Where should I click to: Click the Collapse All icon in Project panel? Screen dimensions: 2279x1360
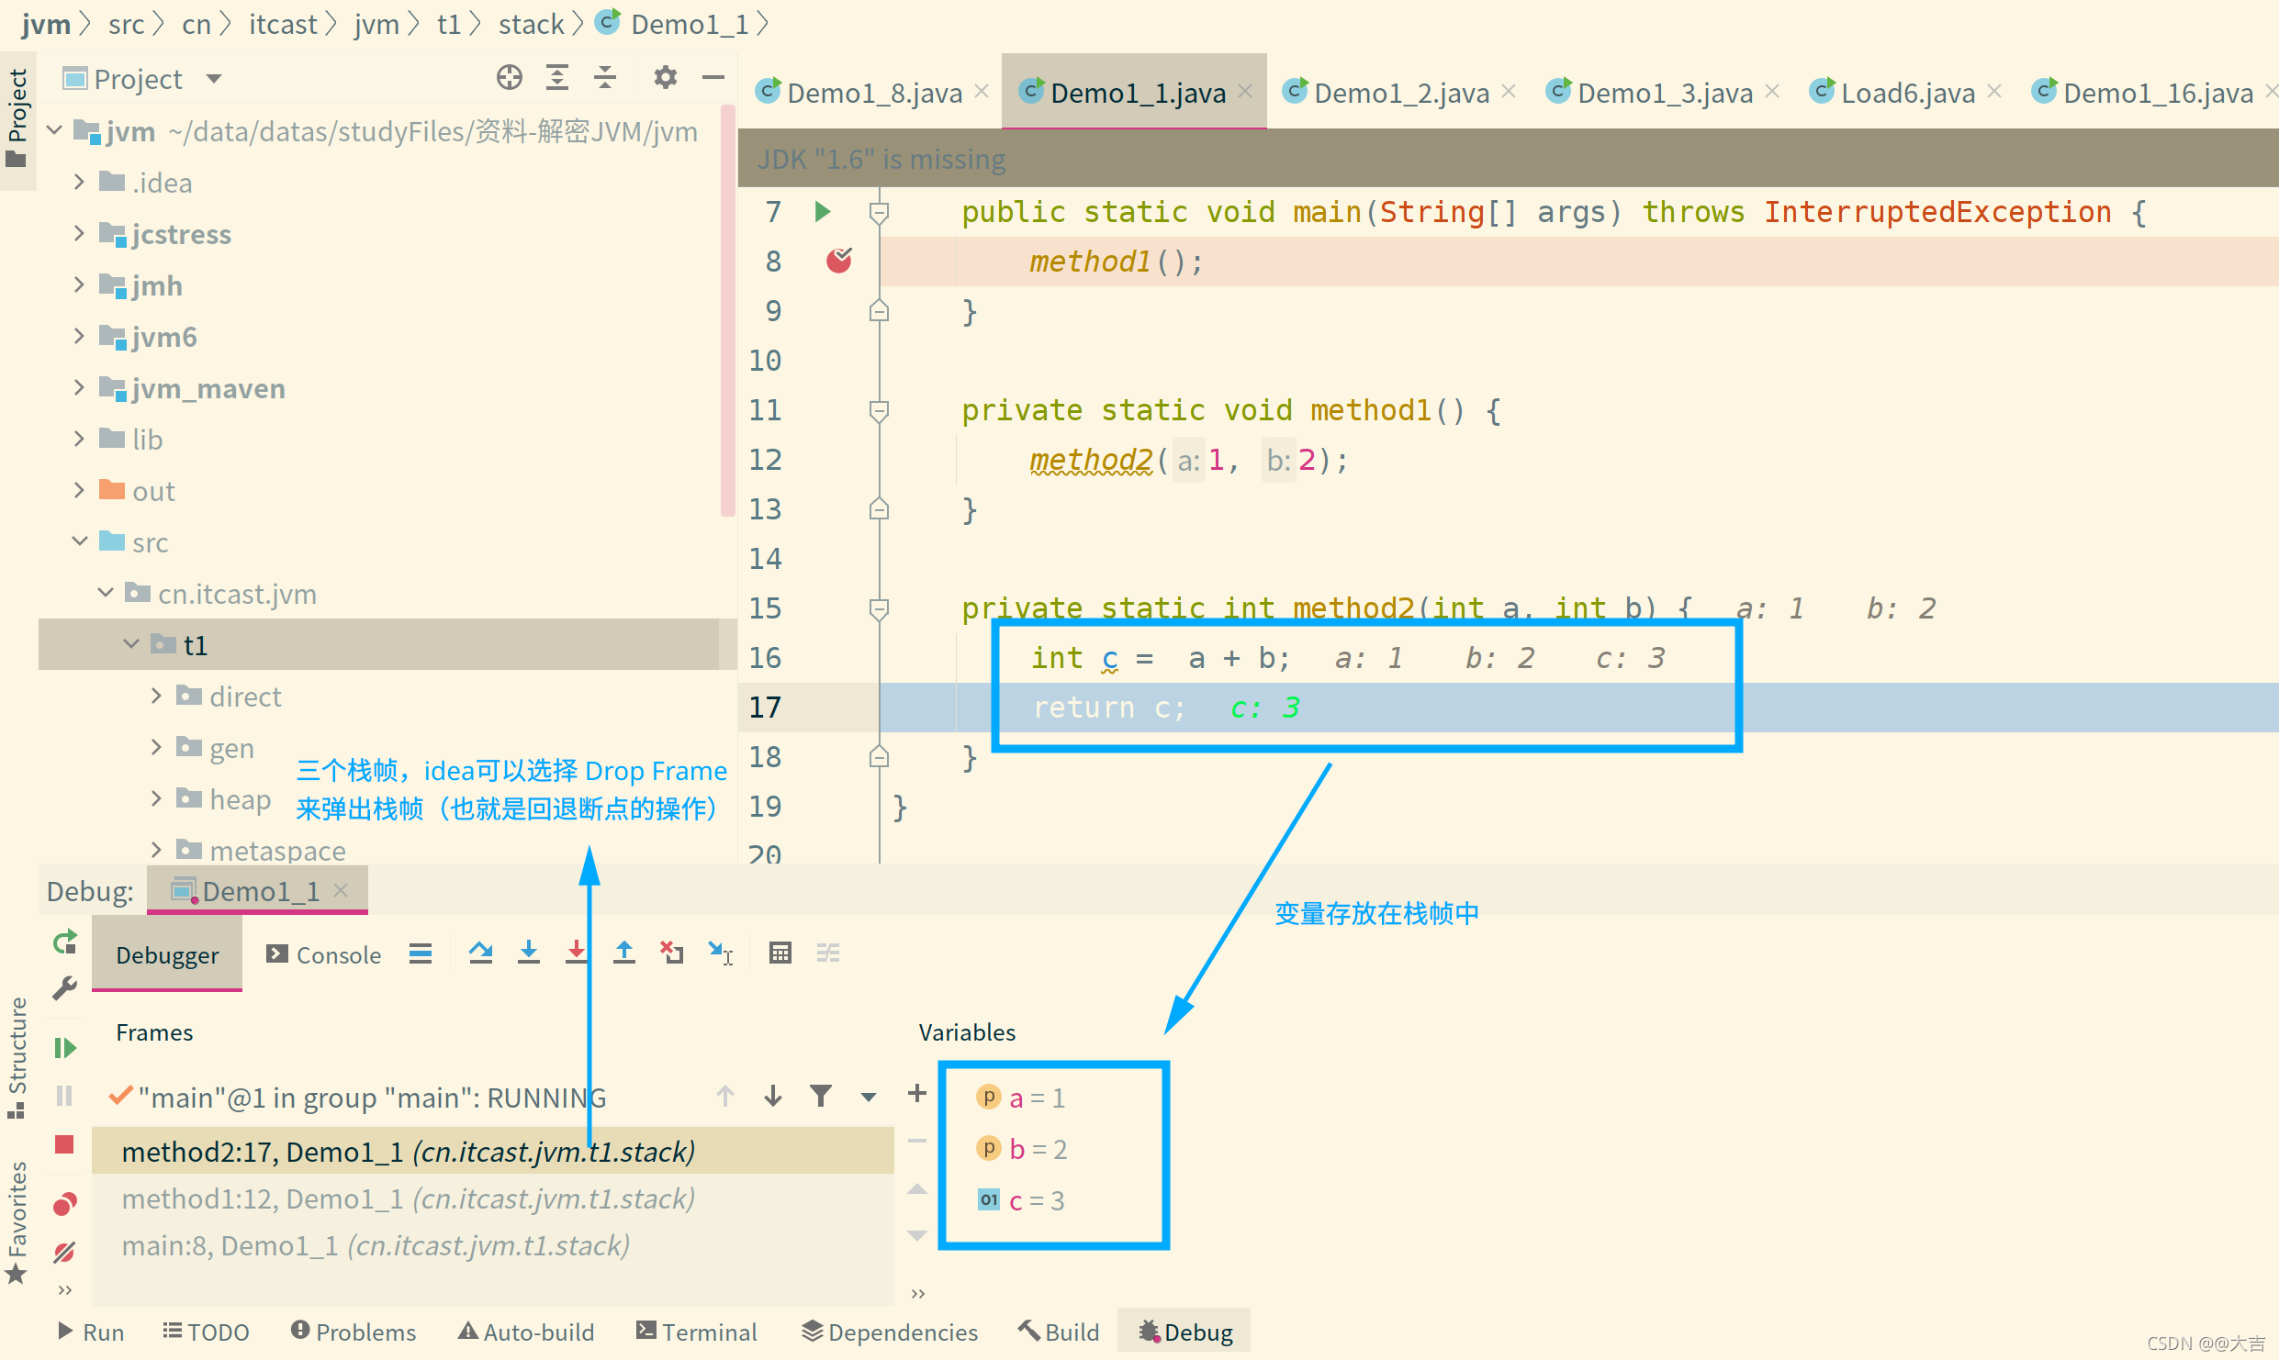[x=605, y=78]
